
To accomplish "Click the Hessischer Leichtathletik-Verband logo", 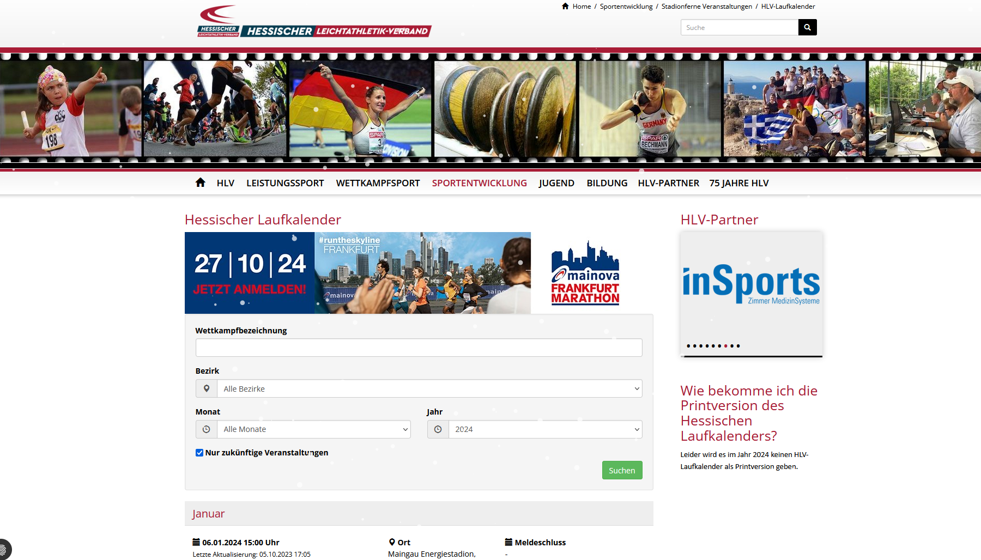I will 314,23.
